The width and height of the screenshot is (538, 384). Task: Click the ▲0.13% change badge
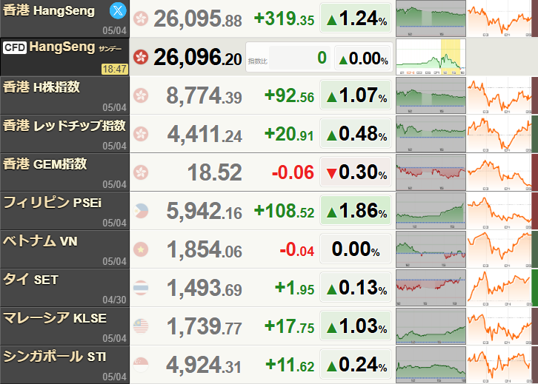pos(356,287)
